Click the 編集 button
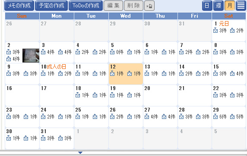247x156 pixels. click(113, 6)
